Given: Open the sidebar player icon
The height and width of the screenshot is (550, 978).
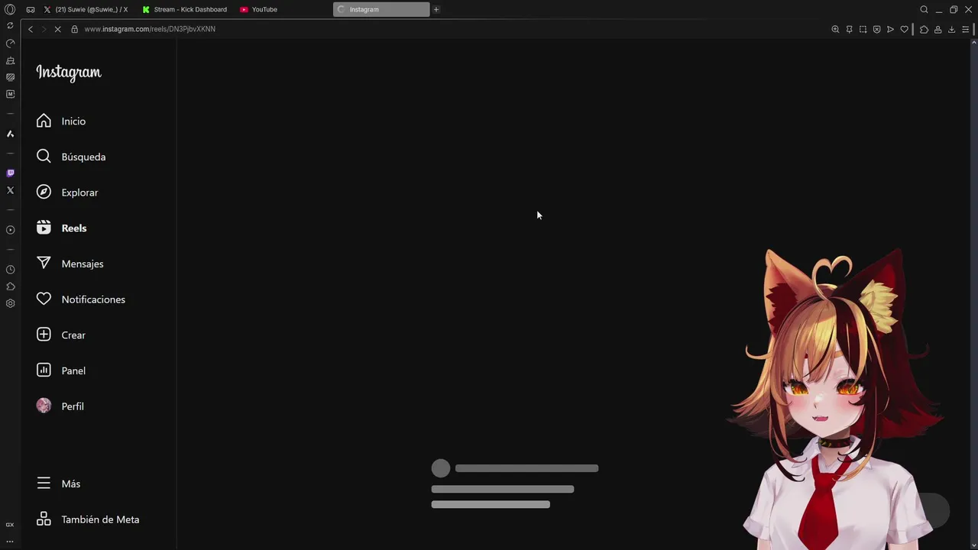Looking at the screenshot, I should pyautogui.click(x=10, y=230).
